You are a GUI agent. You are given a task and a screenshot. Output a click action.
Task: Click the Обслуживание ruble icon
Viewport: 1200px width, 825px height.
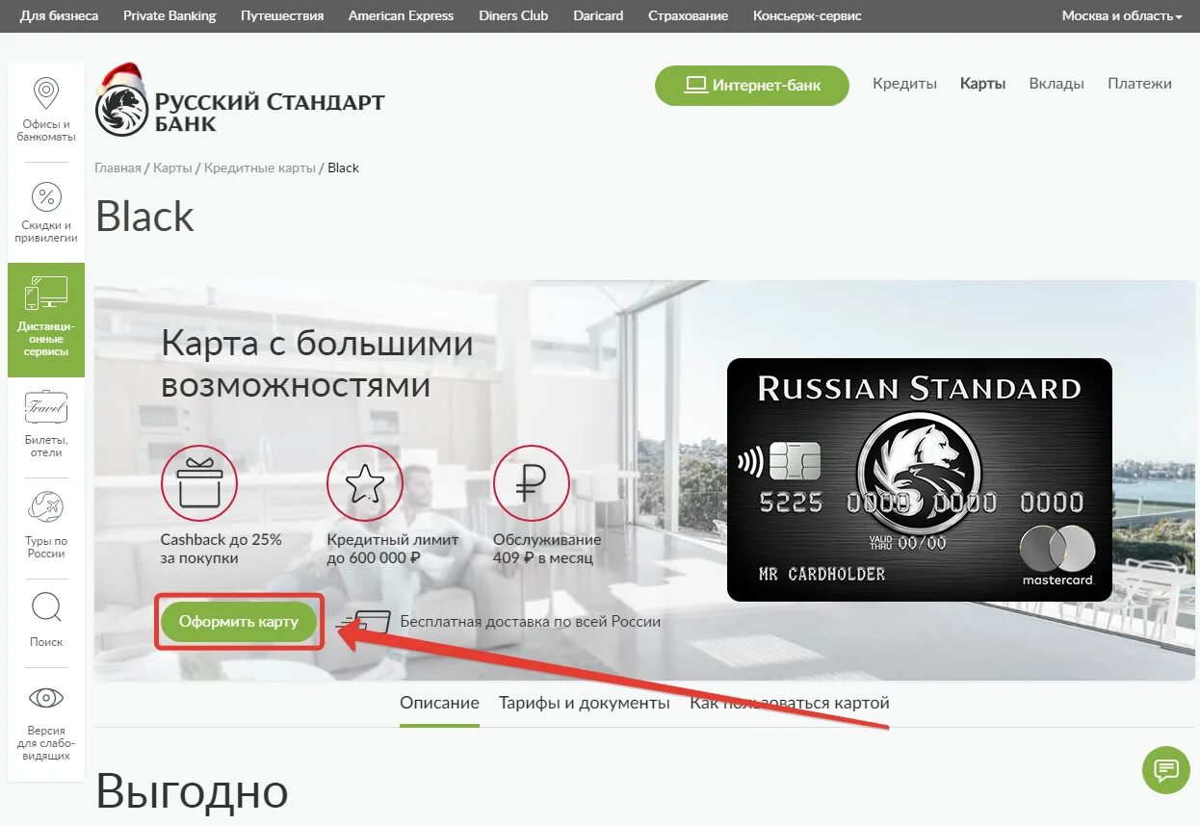[x=532, y=483]
